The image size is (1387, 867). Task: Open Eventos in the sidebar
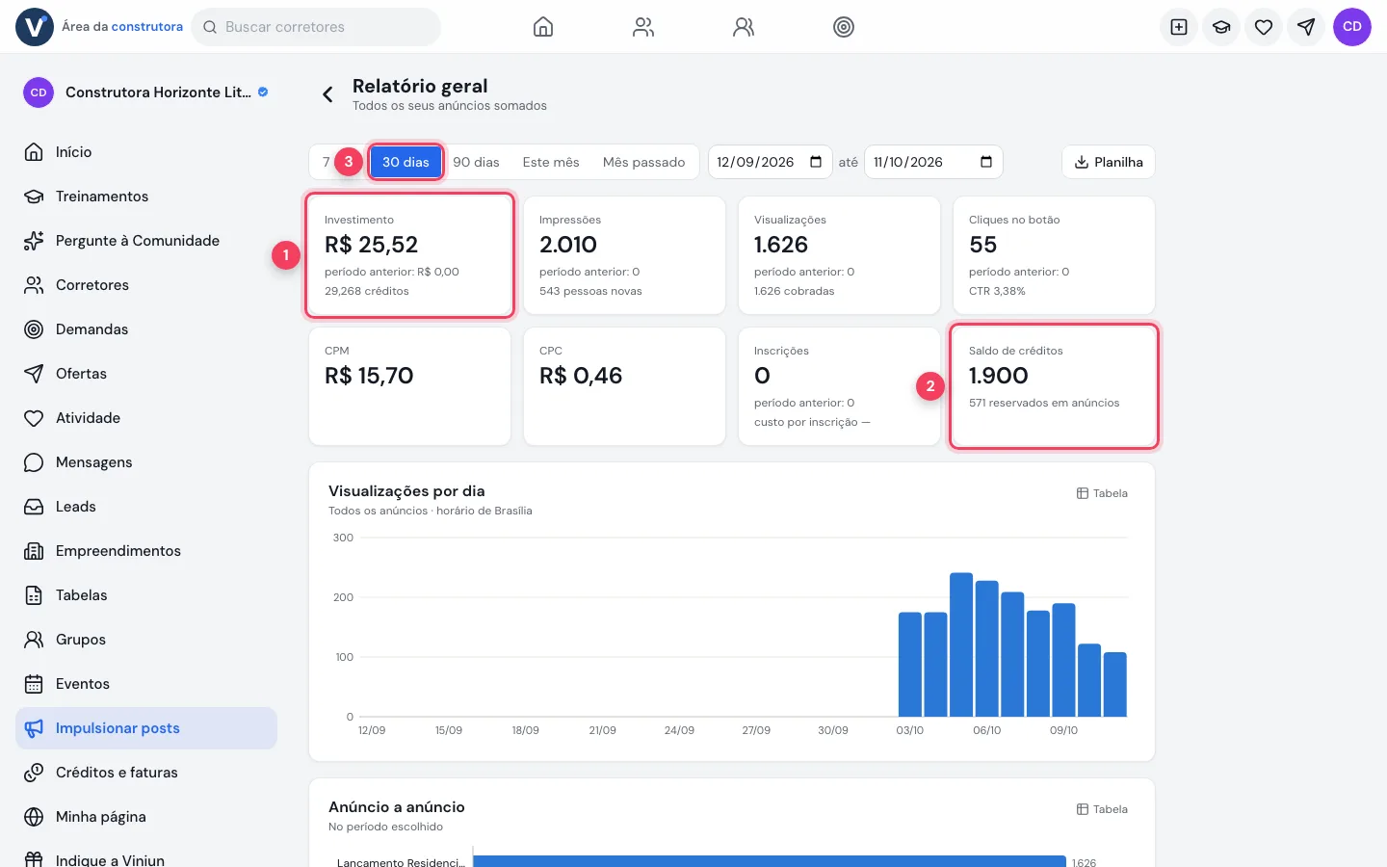(146, 684)
